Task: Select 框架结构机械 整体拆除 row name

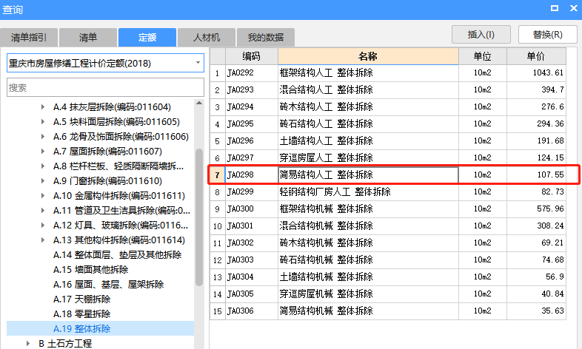Action: pyautogui.click(x=368, y=209)
